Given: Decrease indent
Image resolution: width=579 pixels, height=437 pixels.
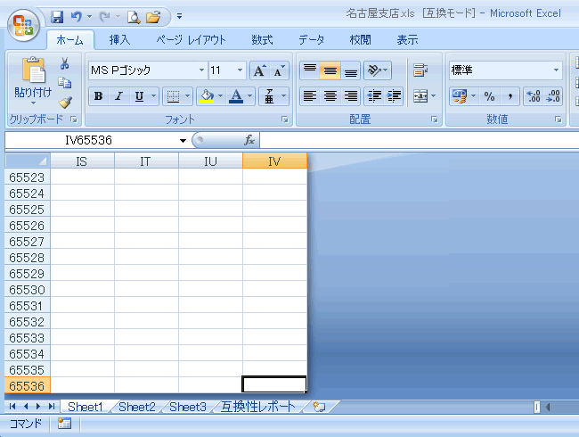Looking at the screenshot, I should point(374,96).
